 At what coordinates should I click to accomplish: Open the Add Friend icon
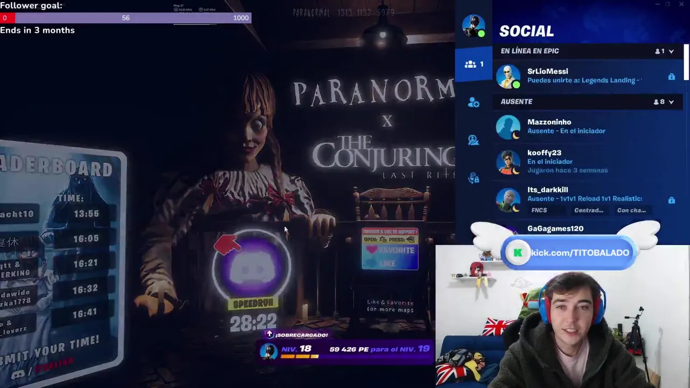(473, 102)
